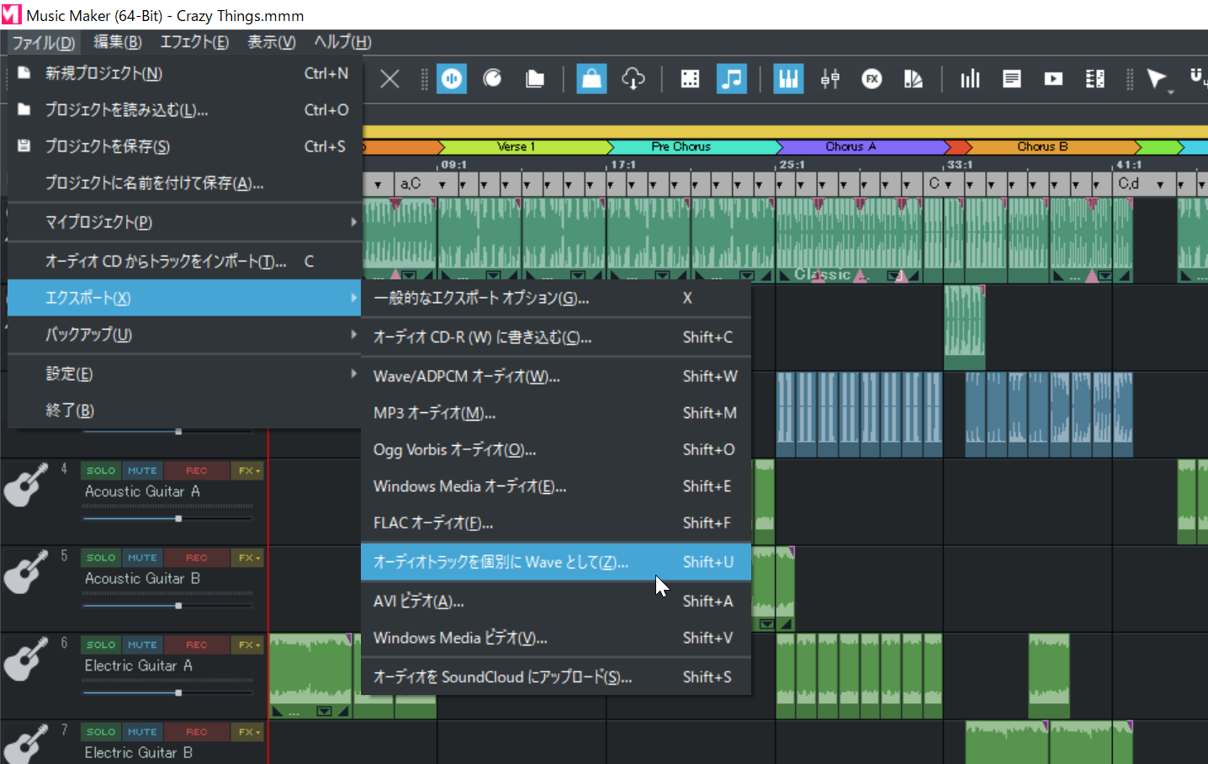
Task: Mute the Electric Guitar B track
Action: [142, 732]
